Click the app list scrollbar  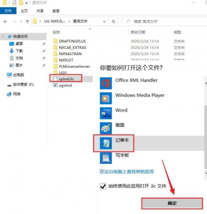[x=206, y=137]
